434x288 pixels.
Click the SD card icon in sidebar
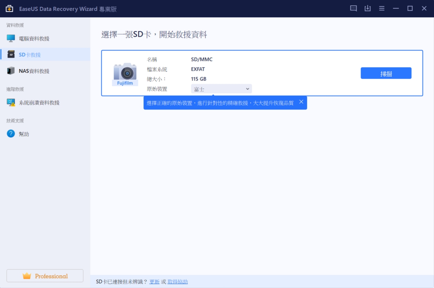11,55
